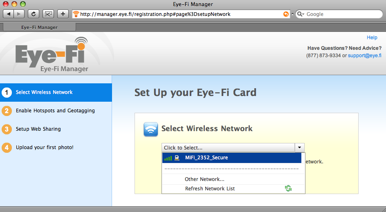The width and height of the screenshot is (386, 212).
Task: Click the 'Click to Select...' combo box
Action: click(233, 147)
